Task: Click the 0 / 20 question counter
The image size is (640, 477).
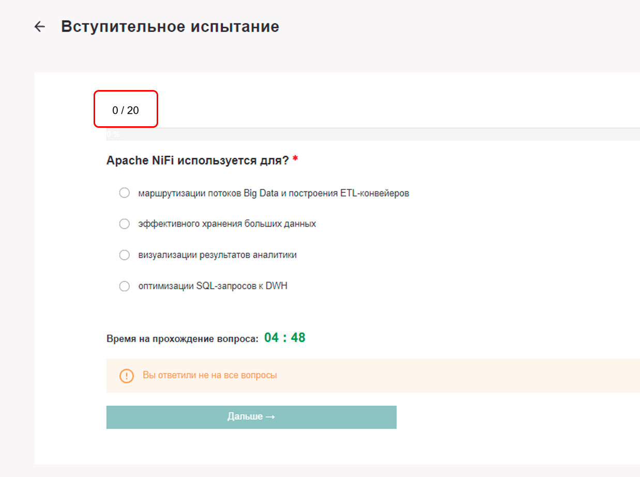Action: (x=126, y=110)
